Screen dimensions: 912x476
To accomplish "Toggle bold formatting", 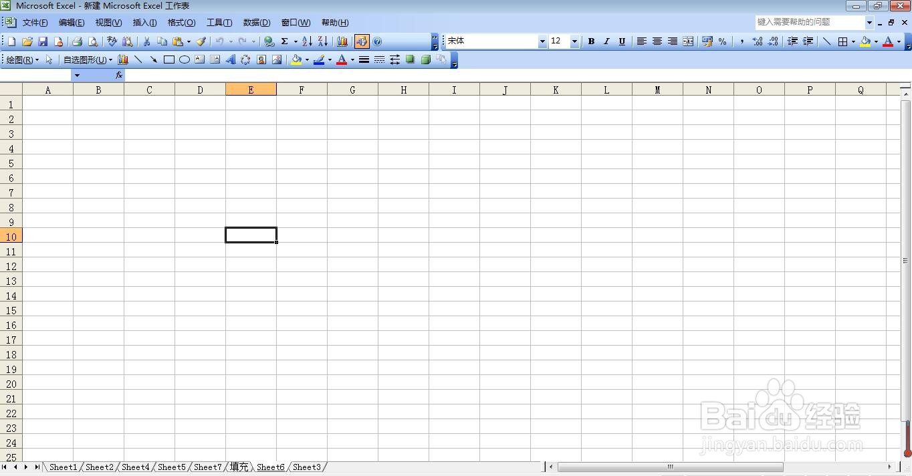I will [x=591, y=41].
